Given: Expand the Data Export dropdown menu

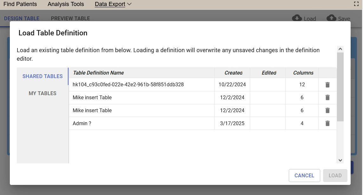Looking at the screenshot, I should [113, 4].
